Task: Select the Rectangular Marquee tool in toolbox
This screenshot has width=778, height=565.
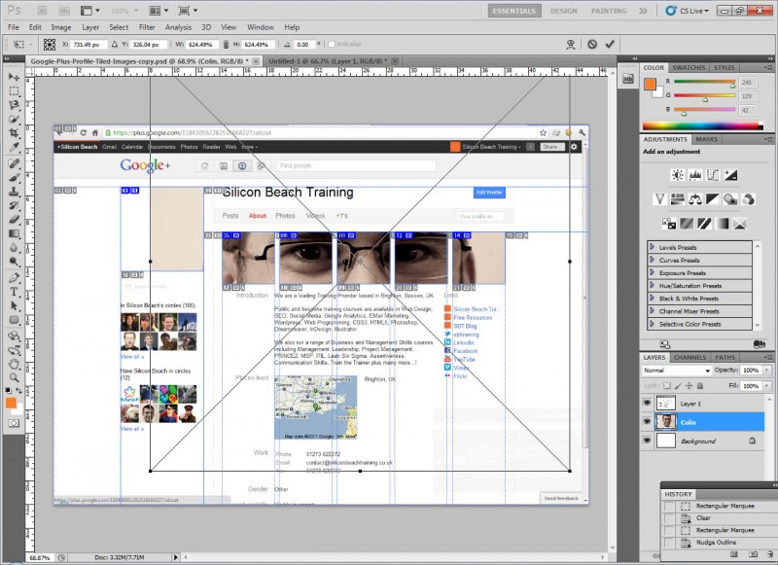Action: (14, 91)
